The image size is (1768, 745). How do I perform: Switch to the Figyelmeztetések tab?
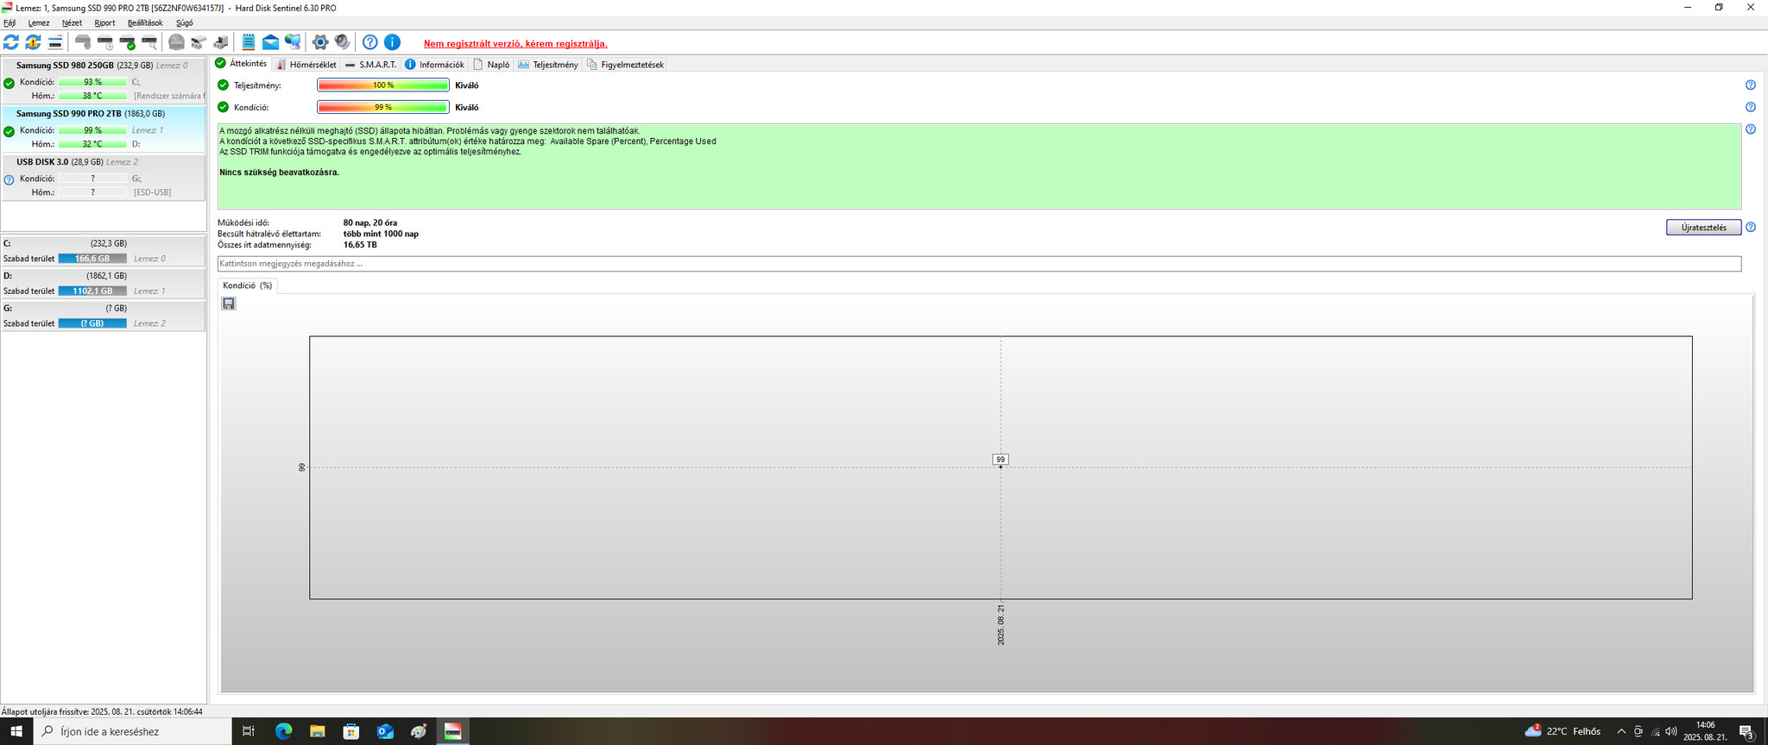(x=625, y=65)
